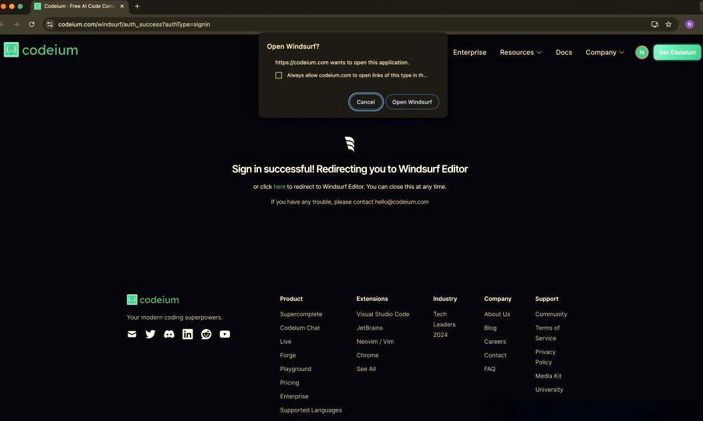Click the Codeium logo in the header

click(x=41, y=49)
